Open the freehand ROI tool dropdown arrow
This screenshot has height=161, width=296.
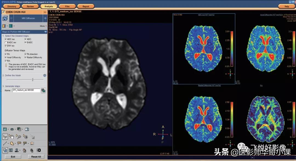pyautogui.click(x=15, y=143)
